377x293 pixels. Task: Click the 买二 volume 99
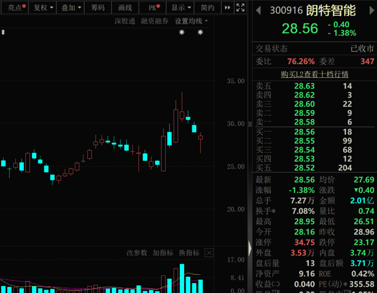347,141
